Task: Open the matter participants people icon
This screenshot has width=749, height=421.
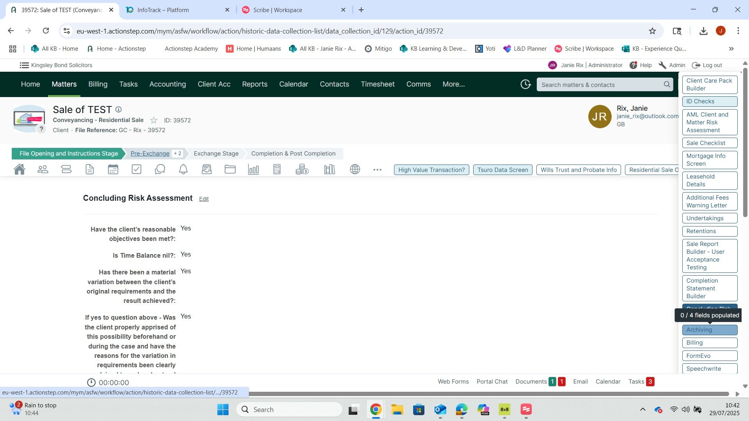Action: [x=43, y=170]
